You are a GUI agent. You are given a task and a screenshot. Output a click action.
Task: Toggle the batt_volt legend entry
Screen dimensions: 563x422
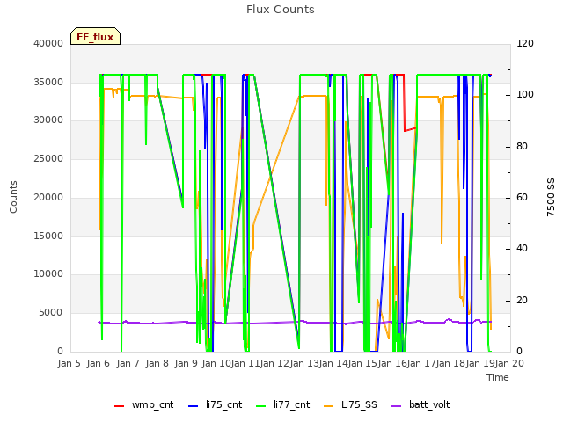[x=420, y=404]
